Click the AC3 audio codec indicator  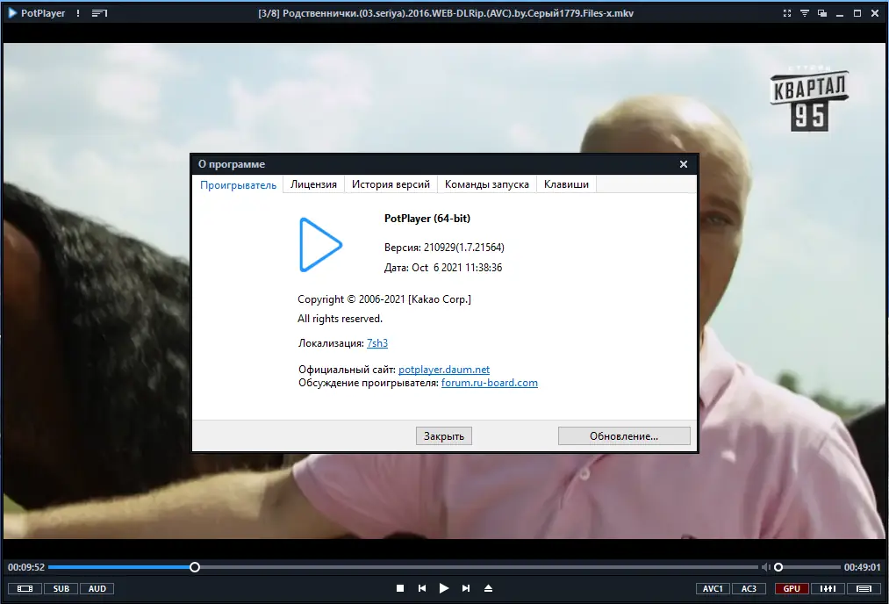point(749,589)
